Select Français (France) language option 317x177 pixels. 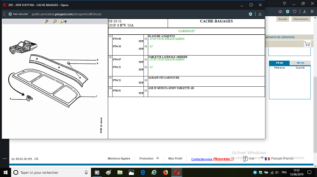[x=282, y=158]
